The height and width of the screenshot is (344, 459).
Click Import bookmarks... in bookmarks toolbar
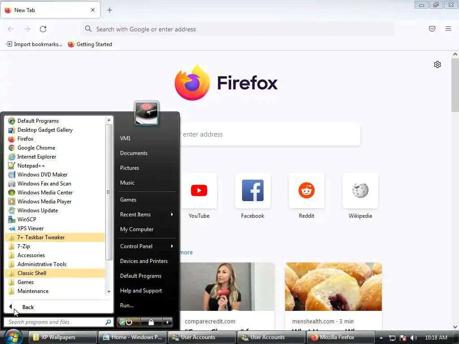pyautogui.click(x=34, y=44)
